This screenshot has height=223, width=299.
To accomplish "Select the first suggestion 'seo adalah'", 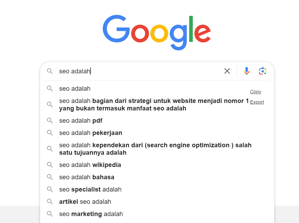I will tap(75, 88).
